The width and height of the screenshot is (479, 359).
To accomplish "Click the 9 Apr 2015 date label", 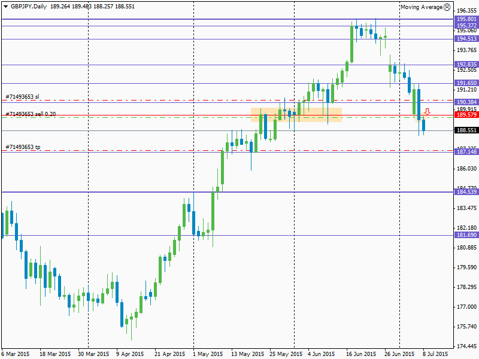I will (x=130, y=354).
